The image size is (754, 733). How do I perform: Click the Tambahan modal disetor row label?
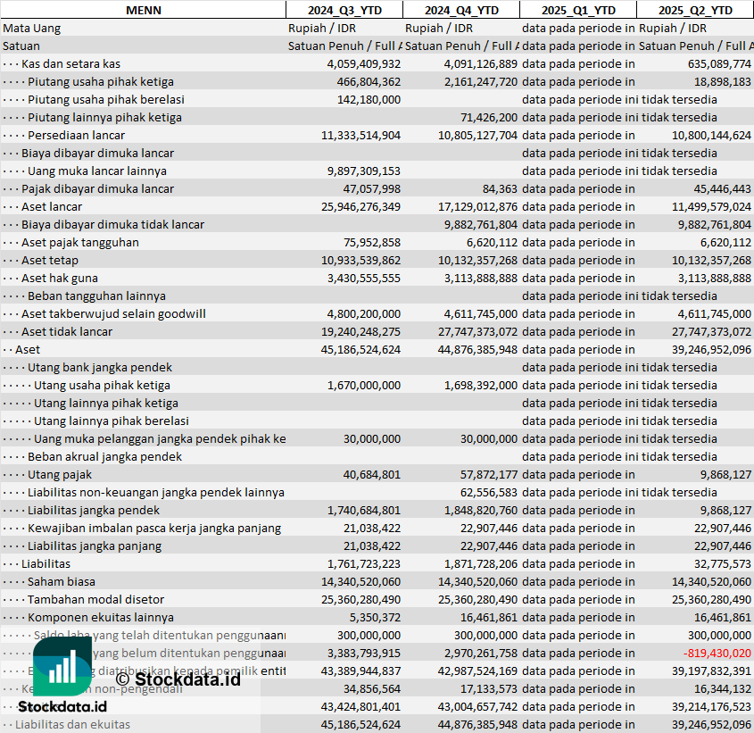coord(95,599)
